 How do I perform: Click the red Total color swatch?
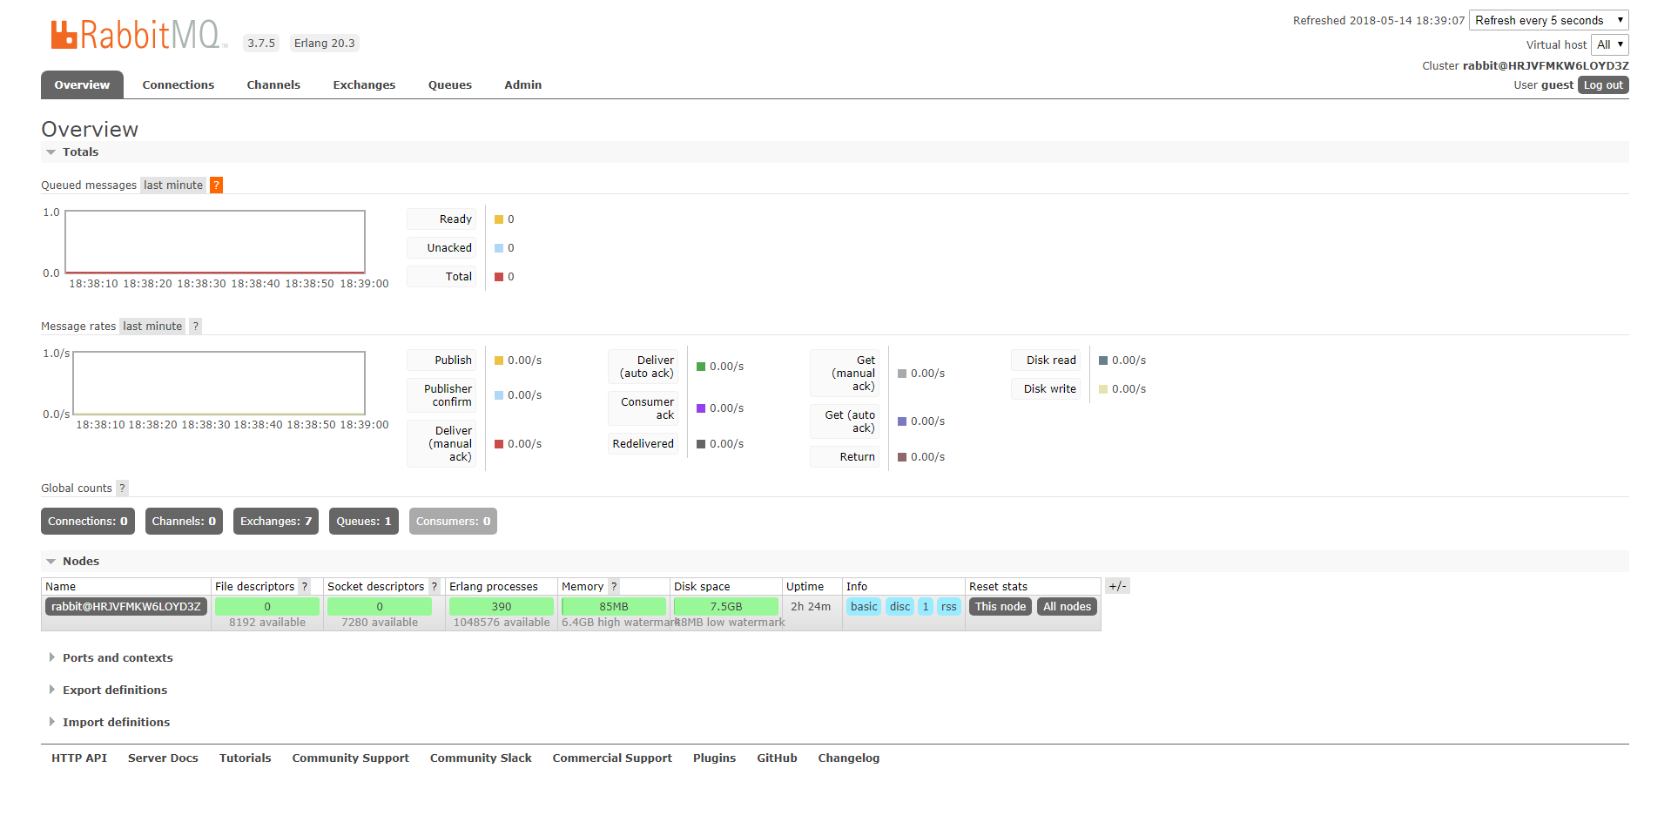pyautogui.click(x=499, y=277)
